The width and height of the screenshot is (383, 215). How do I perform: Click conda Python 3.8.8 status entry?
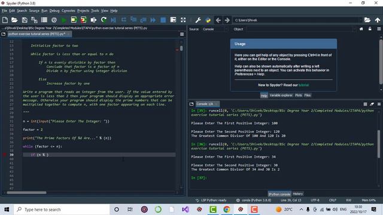click(x=254, y=200)
